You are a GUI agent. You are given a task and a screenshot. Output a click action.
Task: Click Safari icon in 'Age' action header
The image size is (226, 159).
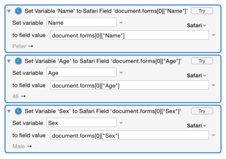coord(18,61)
